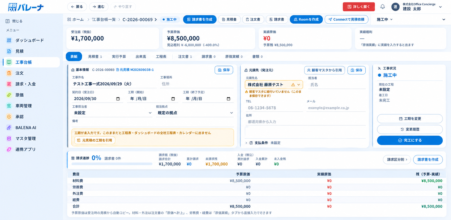Click the 完工にする button
Image resolution: width=451 pixels, height=220 pixels.
[410, 140]
